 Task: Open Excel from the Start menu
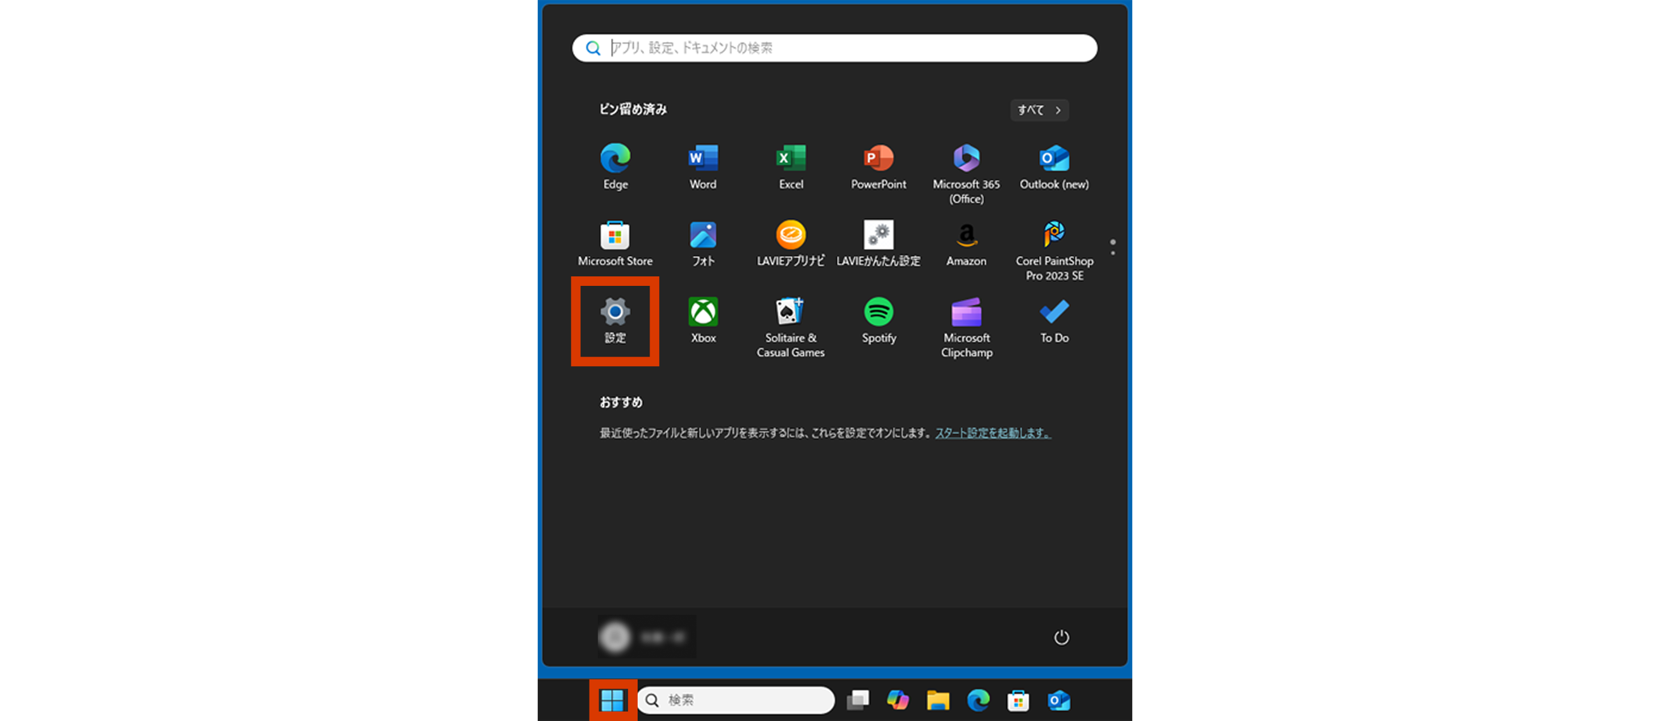coord(790,166)
